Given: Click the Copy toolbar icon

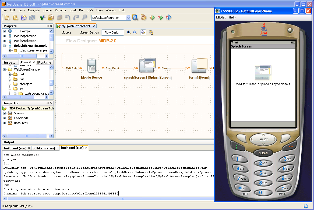Looking at the screenshot, I should [51, 17].
